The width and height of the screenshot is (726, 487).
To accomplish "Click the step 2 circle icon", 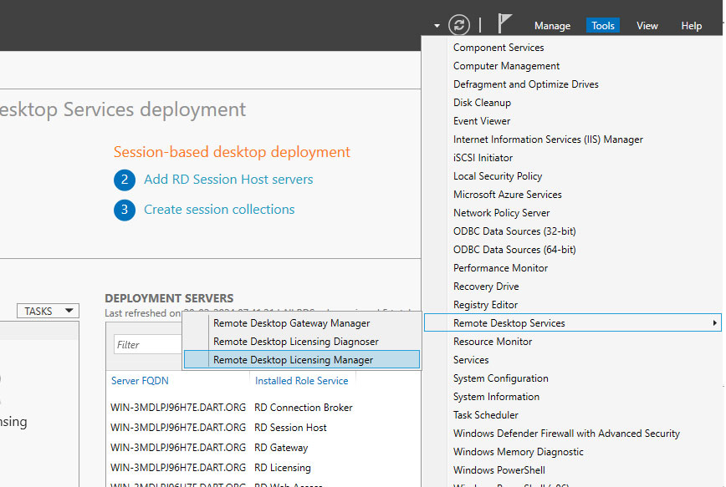I will pyautogui.click(x=125, y=180).
